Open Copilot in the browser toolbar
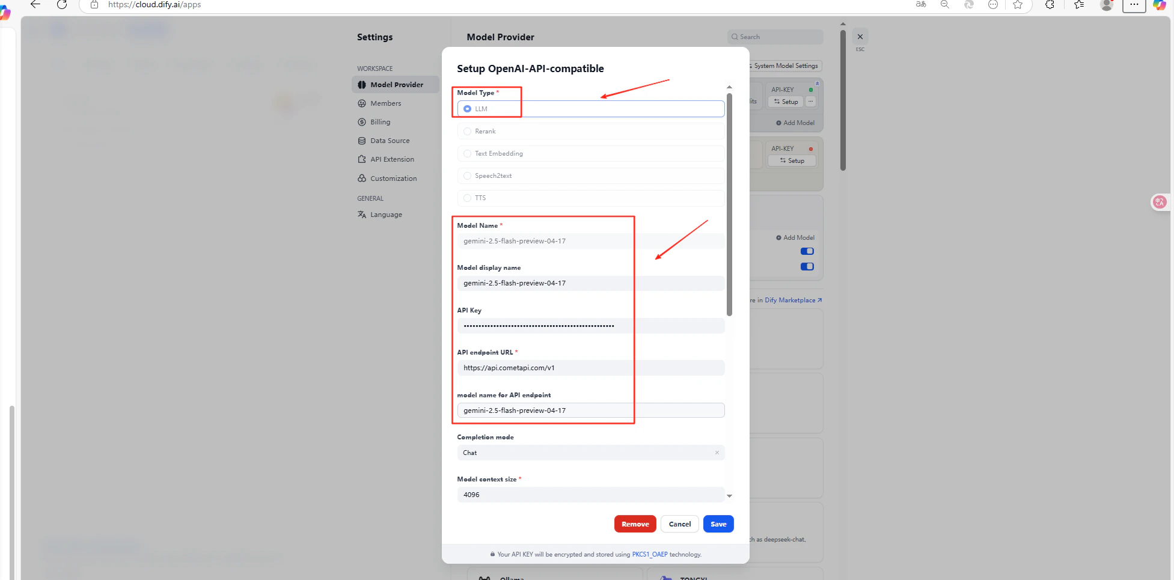The width and height of the screenshot is (1174, 580). click(1160, 5)
